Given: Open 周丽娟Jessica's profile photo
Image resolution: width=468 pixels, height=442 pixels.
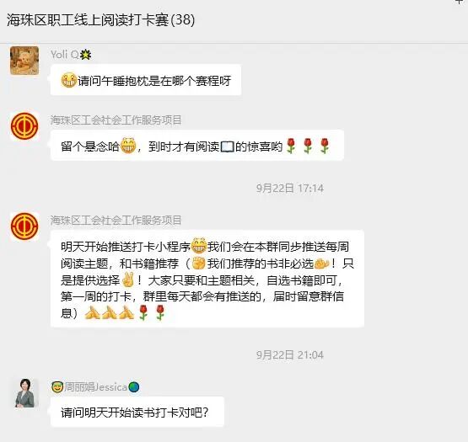Looking at the screenshot, I should click(24, 393).
